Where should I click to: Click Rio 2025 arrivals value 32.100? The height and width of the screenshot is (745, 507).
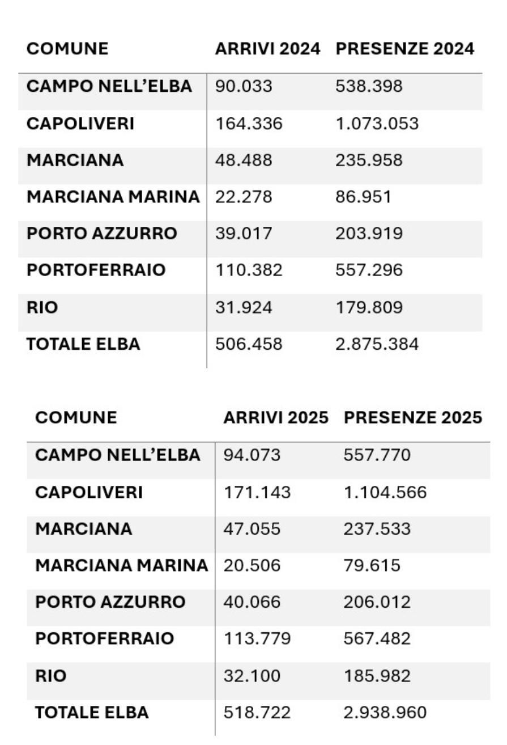(x=252, y=676)
